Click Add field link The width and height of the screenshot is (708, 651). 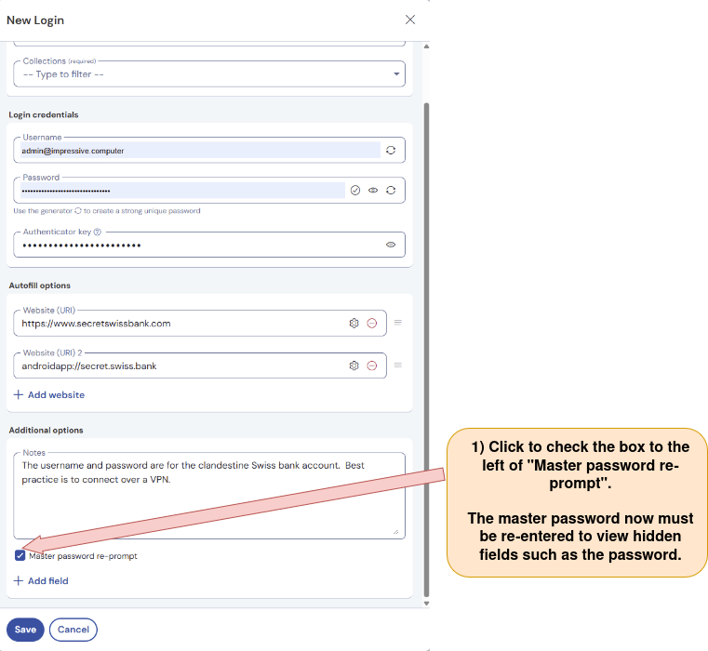[x=41, y=580]
